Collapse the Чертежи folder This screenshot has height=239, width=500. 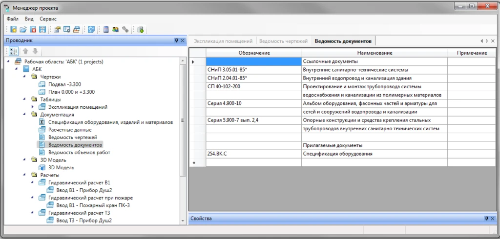pos(25,77)
